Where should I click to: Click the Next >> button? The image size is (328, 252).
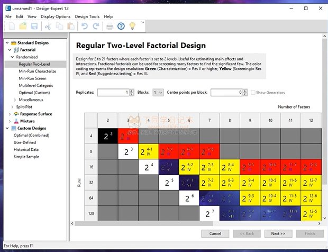(278, 233)
